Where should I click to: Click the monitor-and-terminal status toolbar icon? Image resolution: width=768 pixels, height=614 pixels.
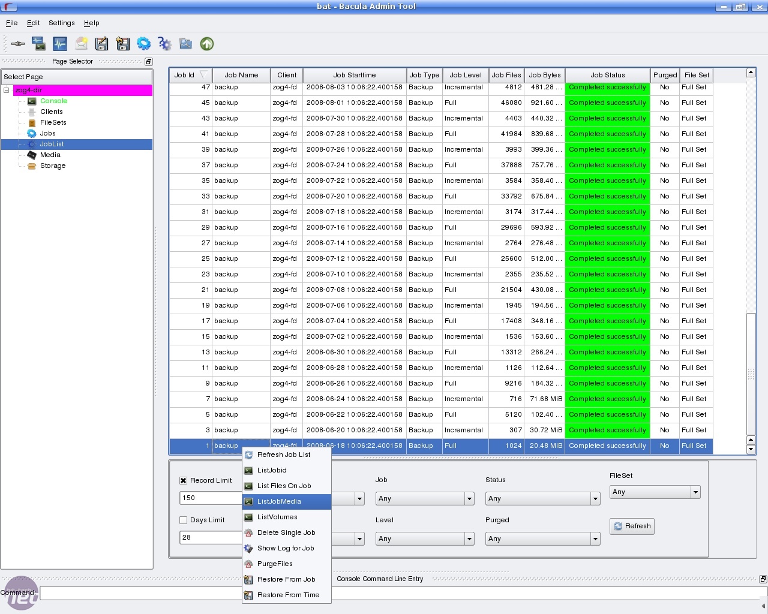(x=39, y=44)
